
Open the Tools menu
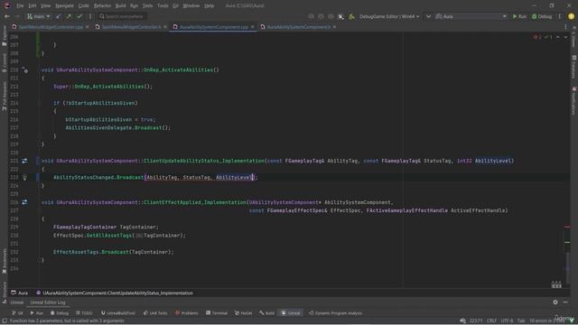[x=163, y=6]
